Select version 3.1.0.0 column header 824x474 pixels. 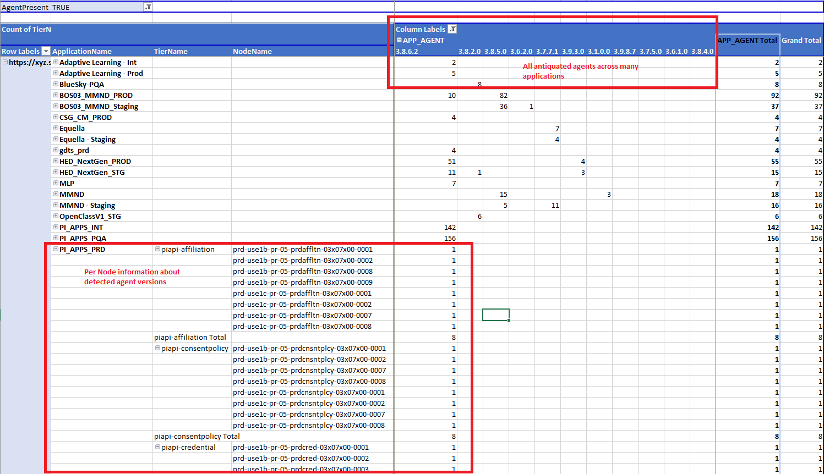(599, 51)
